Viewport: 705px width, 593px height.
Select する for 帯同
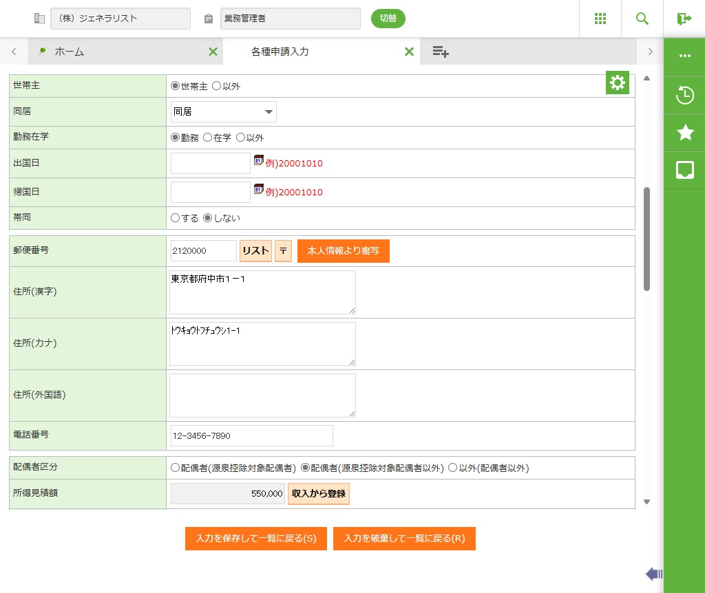click(x=176, y=218)
